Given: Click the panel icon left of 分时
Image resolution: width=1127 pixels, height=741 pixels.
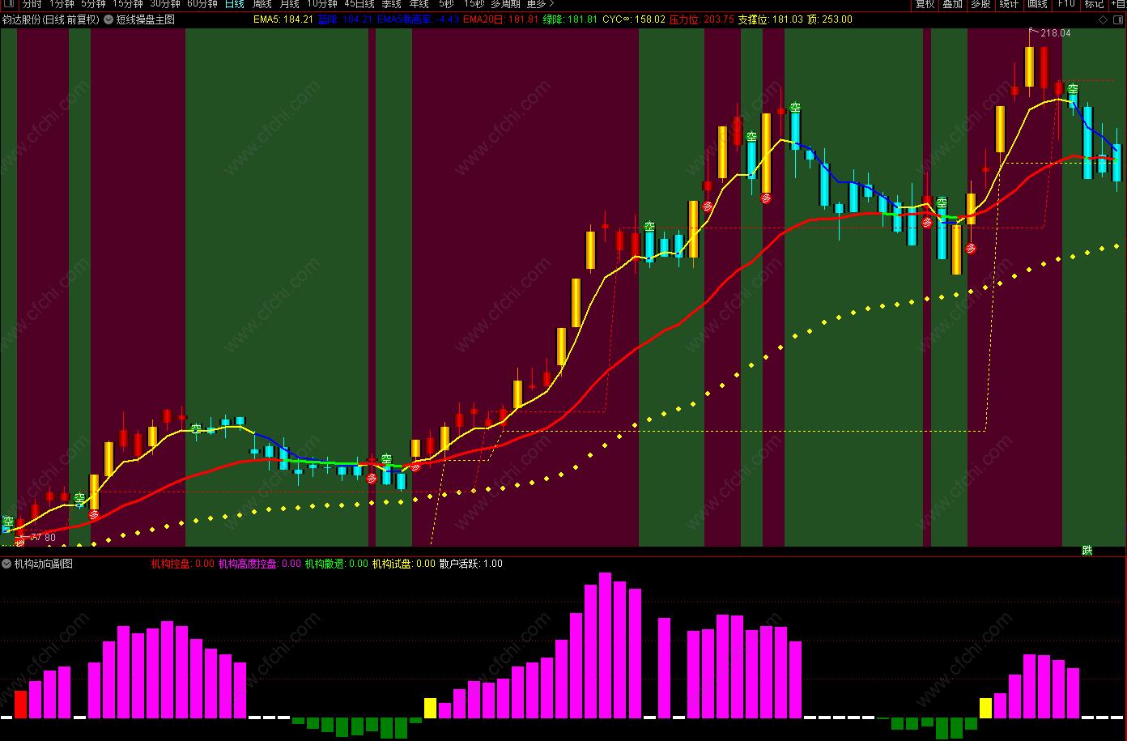Looking at the screenshot, I should pyautogui.click(x=9, y=4).
